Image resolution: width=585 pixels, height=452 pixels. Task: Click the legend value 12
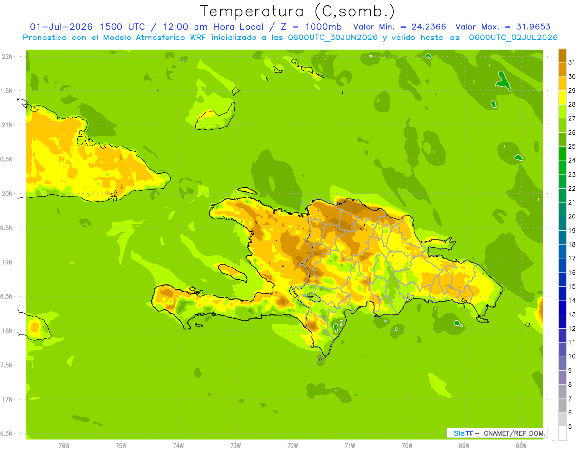572,329
